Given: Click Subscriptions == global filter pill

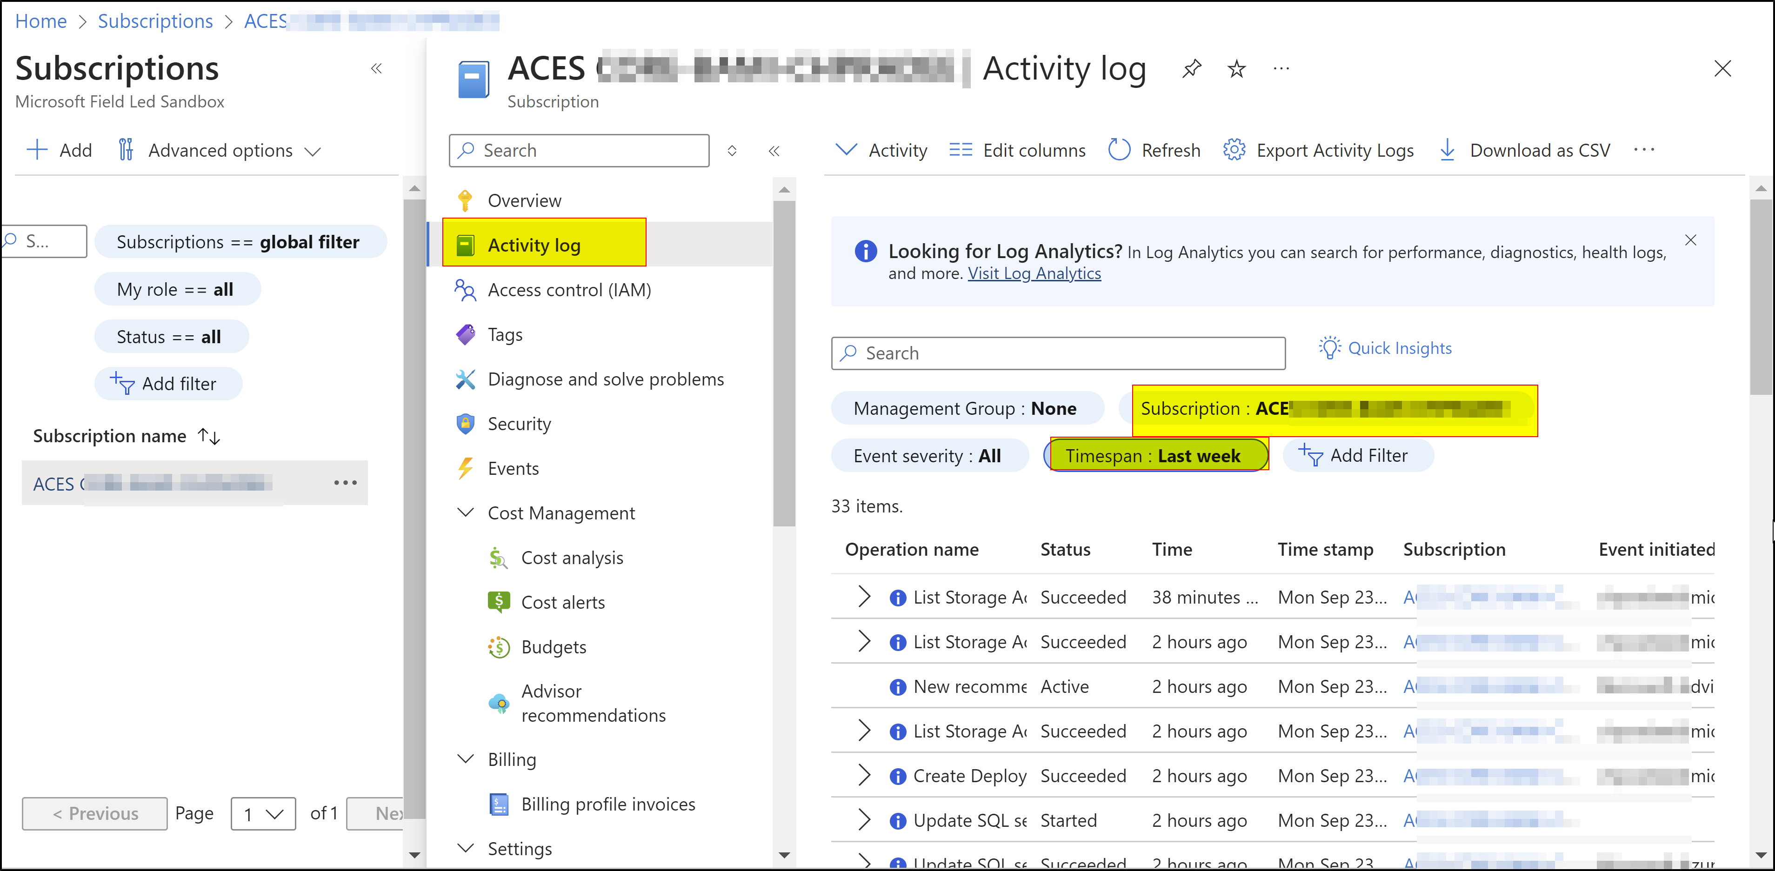Looking at the screenshot, I should 240,242.
